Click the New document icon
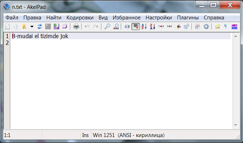The image size is (243, 143). coord(7,26)
